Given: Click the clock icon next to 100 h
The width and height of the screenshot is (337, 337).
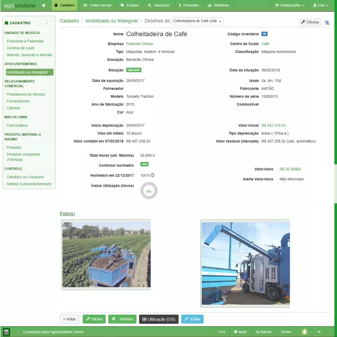Looking at the screenshot, I should (152, 175).
